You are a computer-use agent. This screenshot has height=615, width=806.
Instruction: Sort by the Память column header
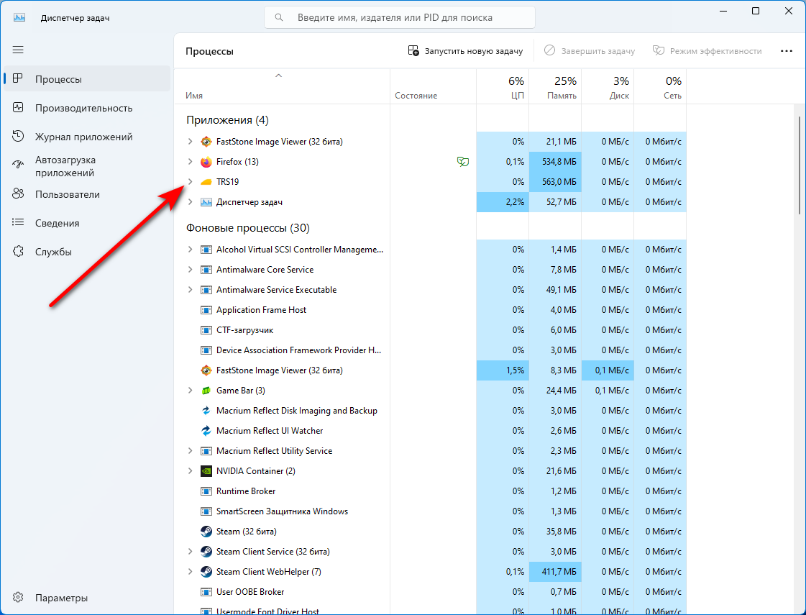click(555, 87)
